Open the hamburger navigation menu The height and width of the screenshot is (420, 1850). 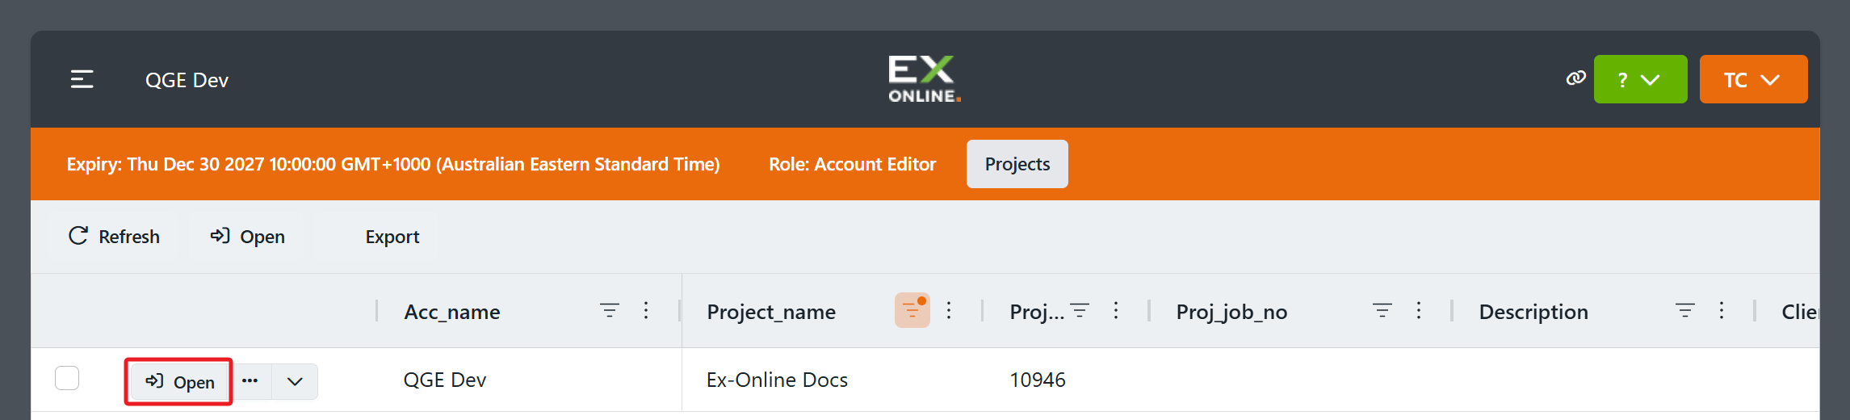pyautogui.click(x=82, y=79)
